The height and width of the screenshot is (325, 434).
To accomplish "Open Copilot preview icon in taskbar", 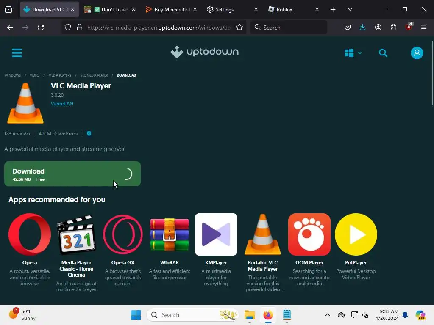I will [x=420, y=315].
